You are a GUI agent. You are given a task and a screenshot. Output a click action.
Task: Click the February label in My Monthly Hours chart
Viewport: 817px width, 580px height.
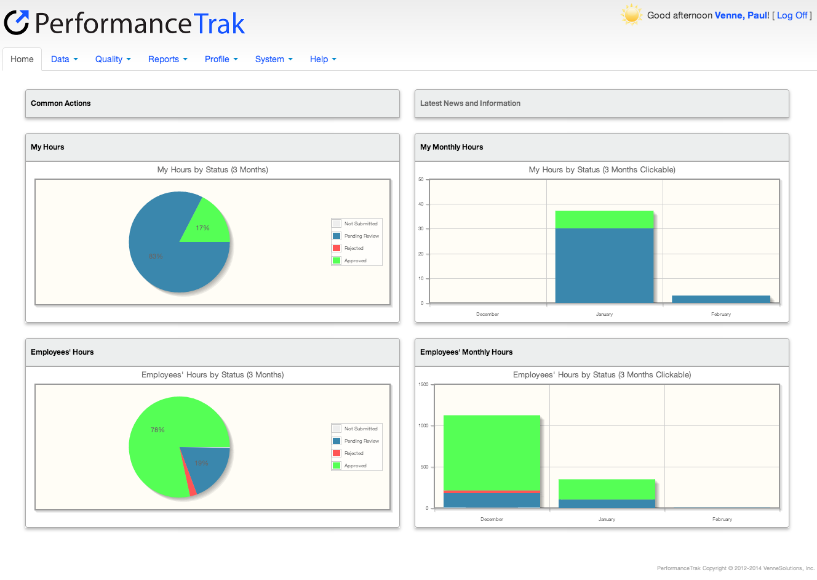(x=721, y=314)
